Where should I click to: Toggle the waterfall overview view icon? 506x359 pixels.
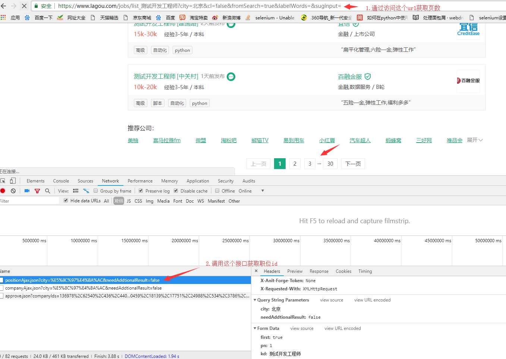[x=86, y=191]
